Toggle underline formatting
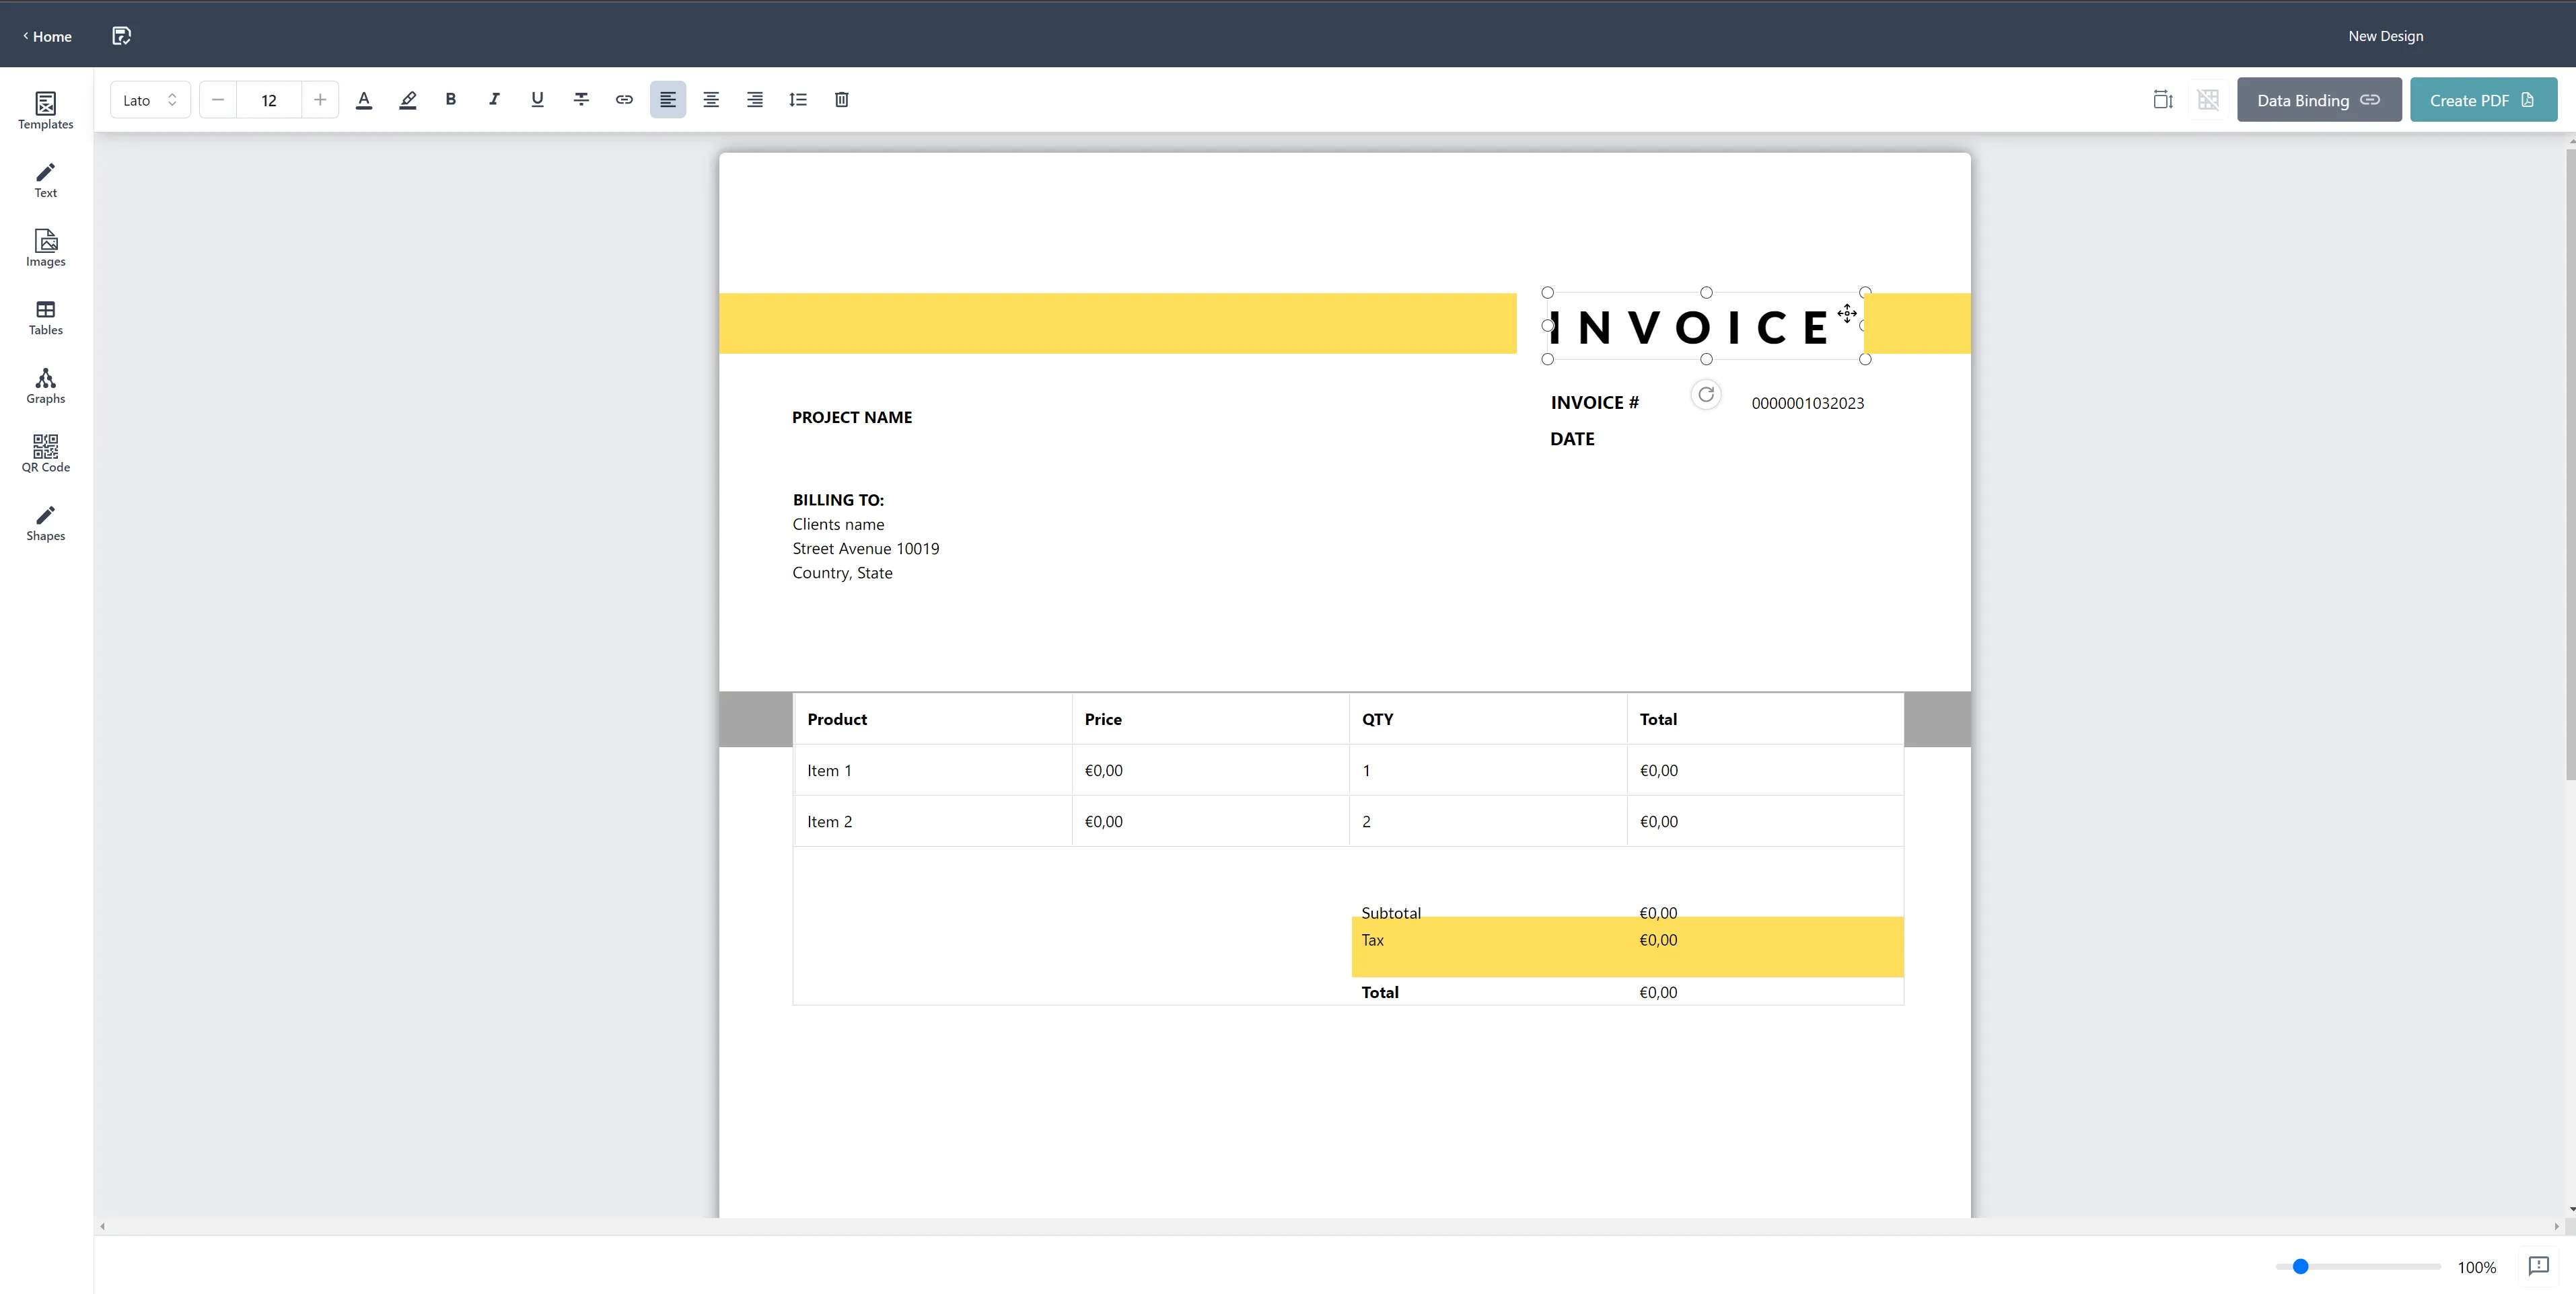Viewport: 2576px width, 1294px height. pyautogui.click(x=538, y=100)
